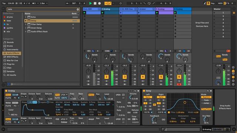Image resolution: width=237 pixels, height=133 pixels.
Task: Toggle Ping Pong in Delay
Action: tap(206, 109)
